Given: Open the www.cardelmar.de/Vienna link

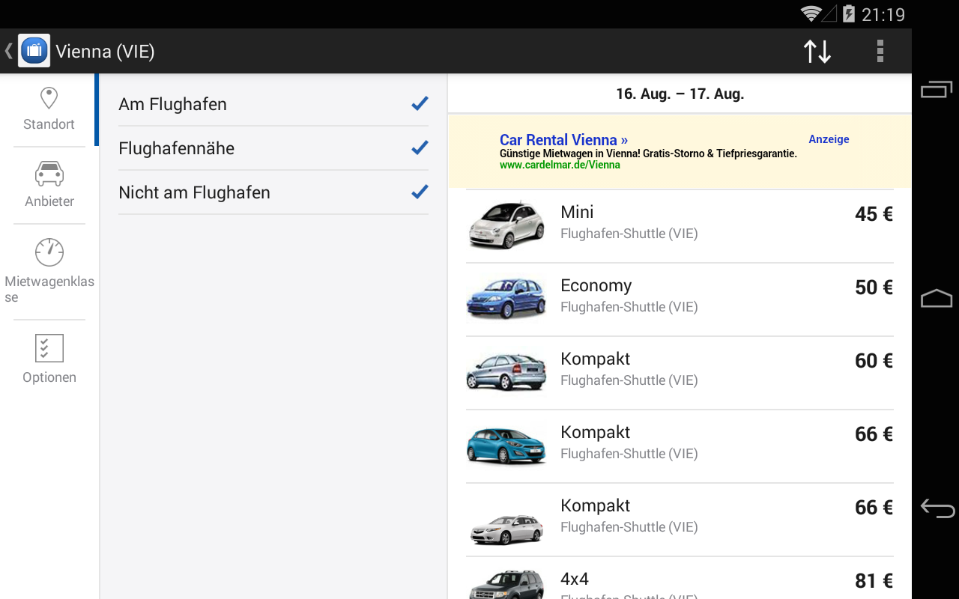Looking at the screenshot, I should click(560, 165).
